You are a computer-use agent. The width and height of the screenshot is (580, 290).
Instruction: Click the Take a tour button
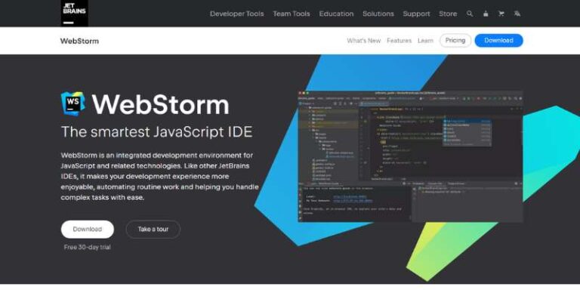(153, 230)
